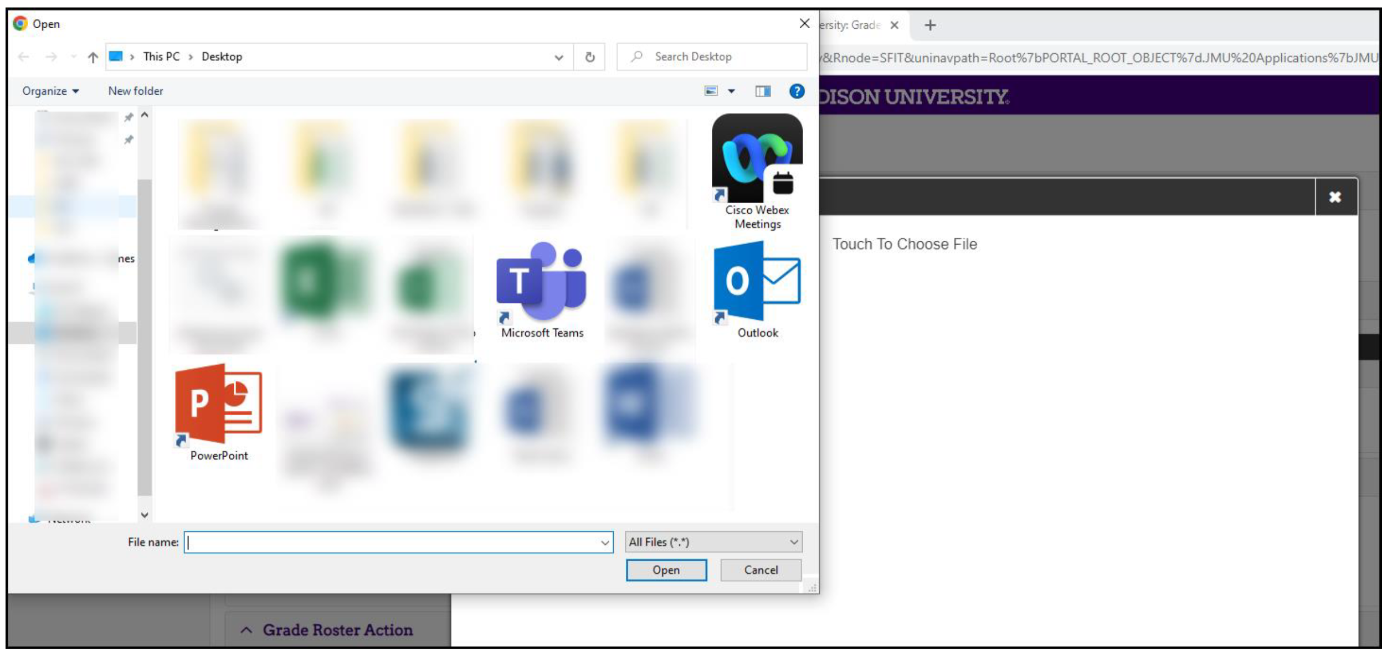The width and height of the screenshot is (1387, 652).
Task: Click This PC in the breadcrumb
Action: (161, 56)
